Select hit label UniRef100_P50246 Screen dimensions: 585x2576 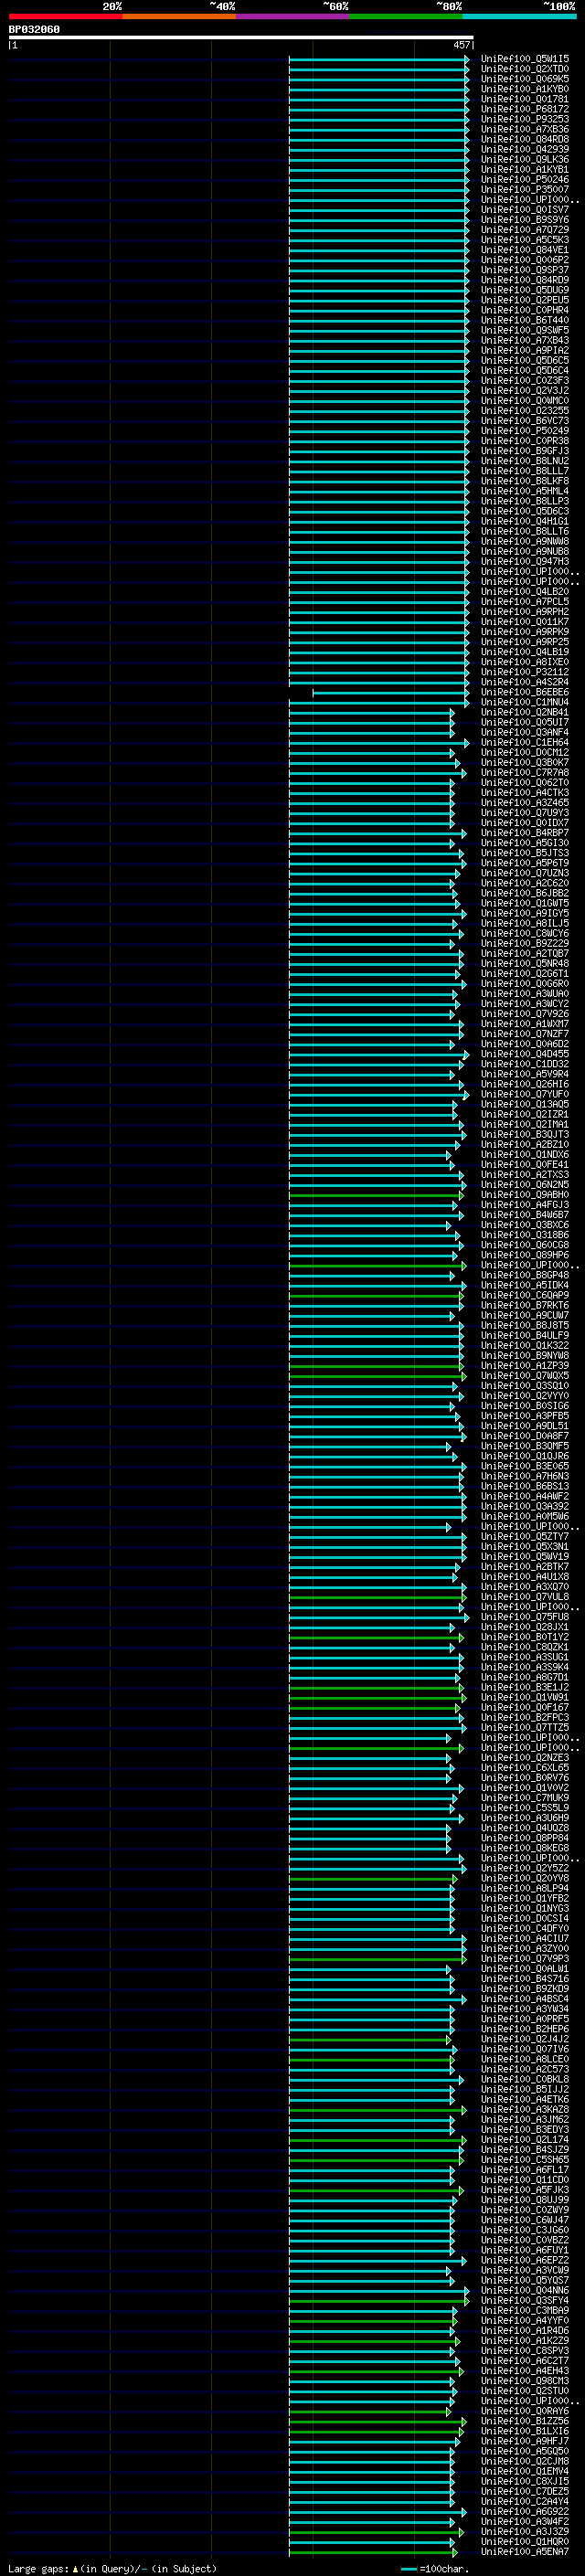pos(525,180)
